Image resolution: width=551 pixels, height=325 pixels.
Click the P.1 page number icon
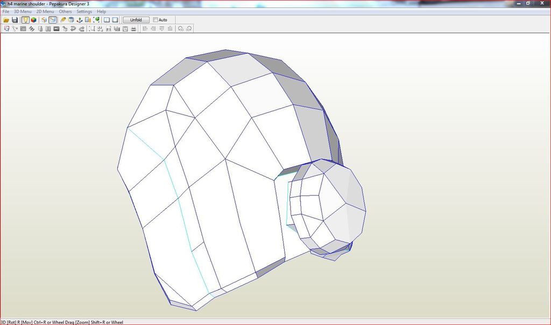click(x=109, y=29)
